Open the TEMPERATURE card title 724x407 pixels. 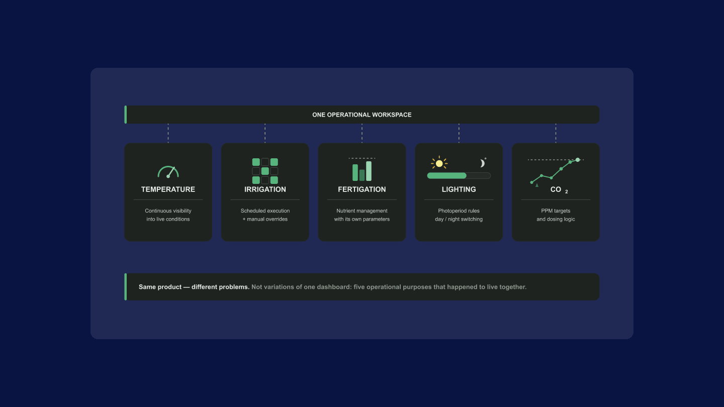(x=168, y=189)
